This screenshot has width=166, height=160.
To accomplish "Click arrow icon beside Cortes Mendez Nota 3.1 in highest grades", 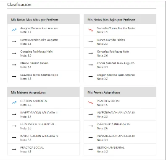I will point(14,41).
